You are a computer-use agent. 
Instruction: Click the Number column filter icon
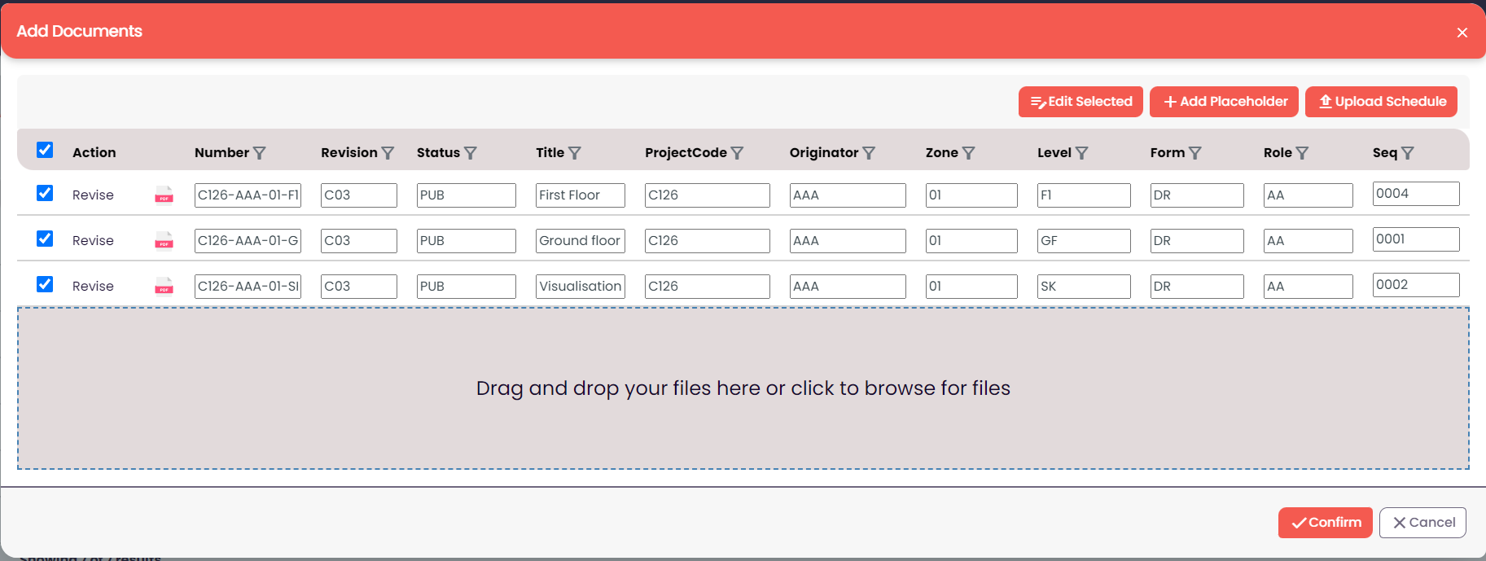[x=259, y=153]
